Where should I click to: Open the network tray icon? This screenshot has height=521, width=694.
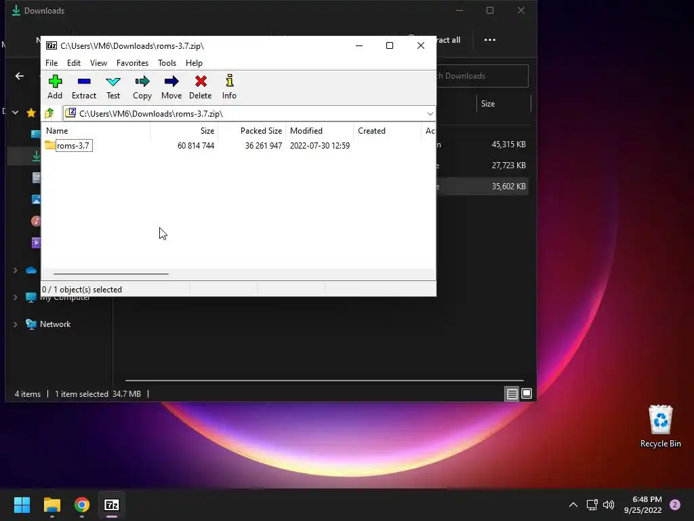592,505
